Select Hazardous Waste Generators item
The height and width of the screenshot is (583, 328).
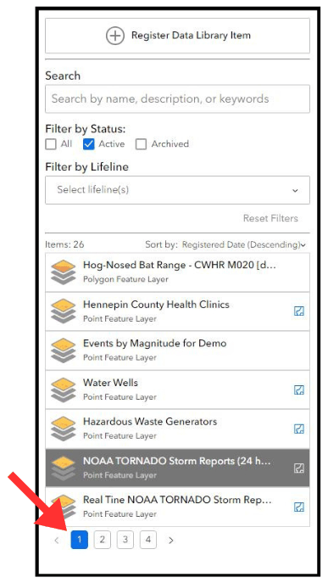(x=177, y=429)
